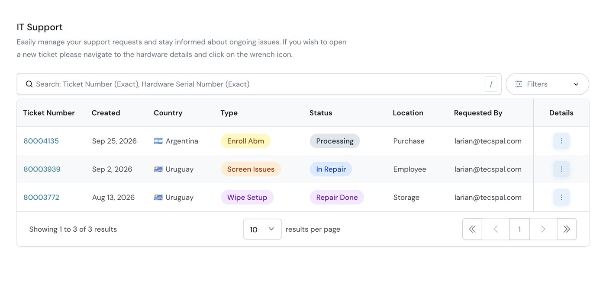Click 'Showing 1 to 3 of 3 results'

tap(73, 229)
